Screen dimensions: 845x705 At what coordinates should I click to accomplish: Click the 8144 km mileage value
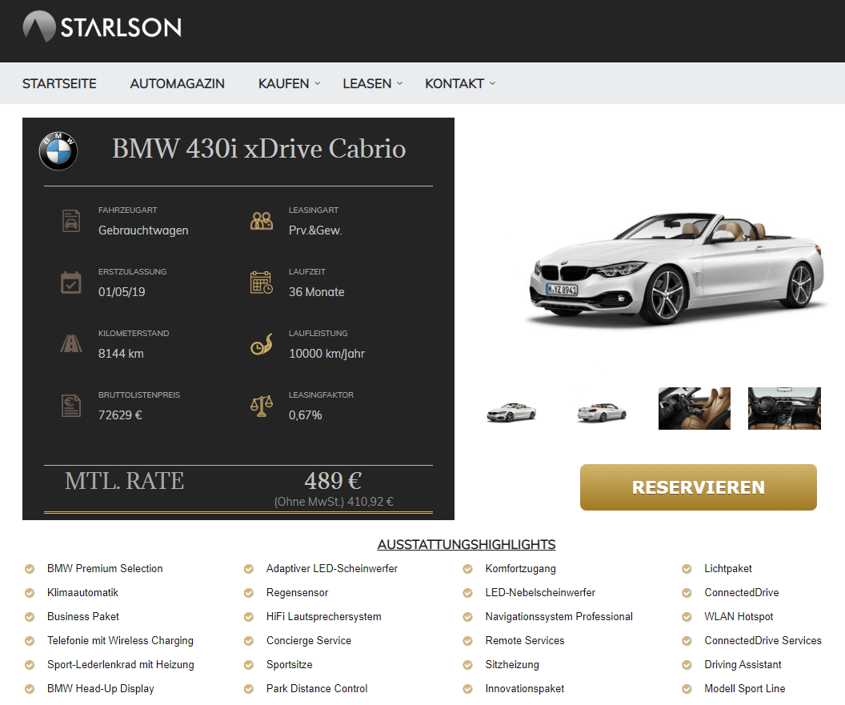click(x=121, y=354)
